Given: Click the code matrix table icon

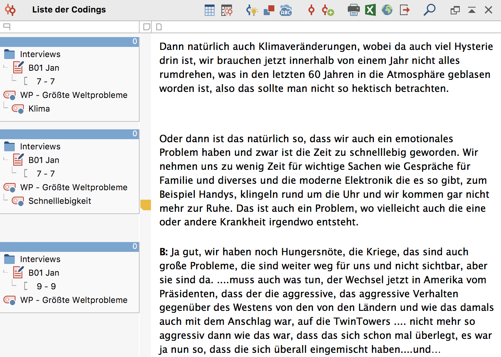Looking at the screenshot, I should [x=227, y=10].
